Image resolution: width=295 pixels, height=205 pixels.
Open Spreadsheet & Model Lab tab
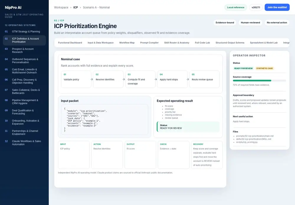coord(263,43)
